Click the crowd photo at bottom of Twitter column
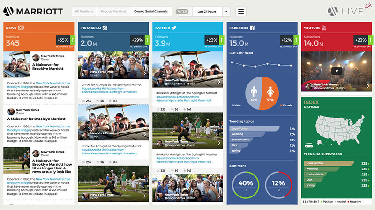This screenshot has width=375, height=210. tap(188, 188)
